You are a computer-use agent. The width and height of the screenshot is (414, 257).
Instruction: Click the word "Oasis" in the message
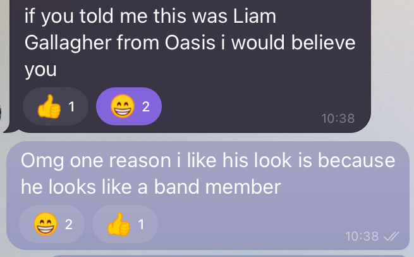[x=190, y=42]
